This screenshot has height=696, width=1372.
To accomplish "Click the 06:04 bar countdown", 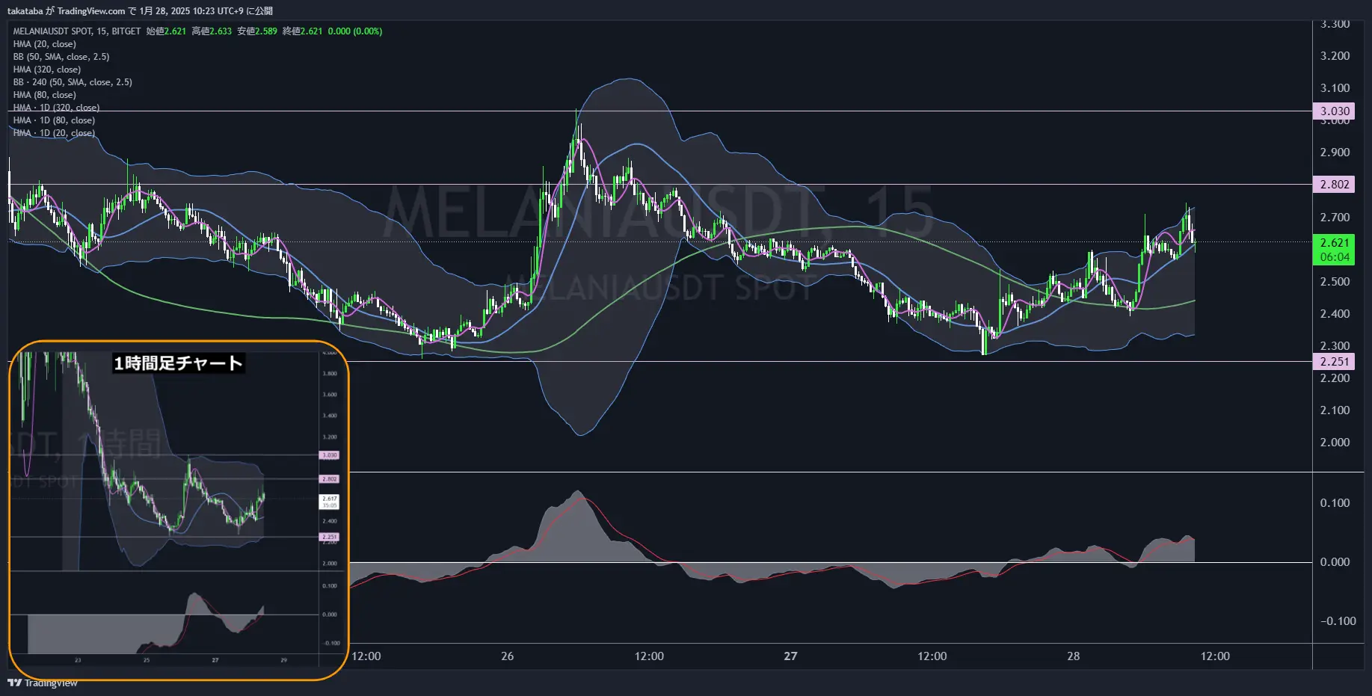I will pyautogui.click(x=1335, y=257).
